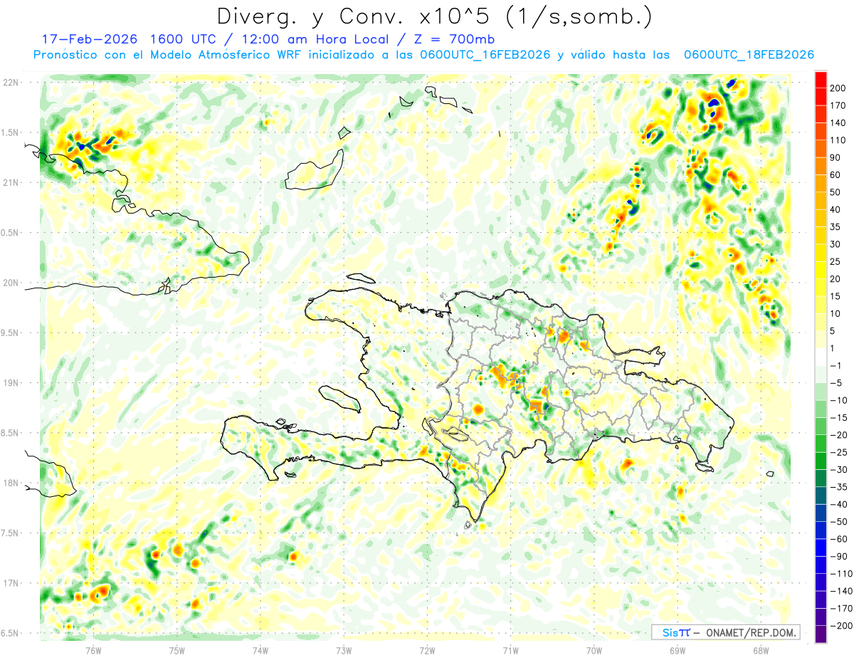Click the '25' value on the color scale
The height and width of the screenshot is (660, 854).
(x=835, y=261)
